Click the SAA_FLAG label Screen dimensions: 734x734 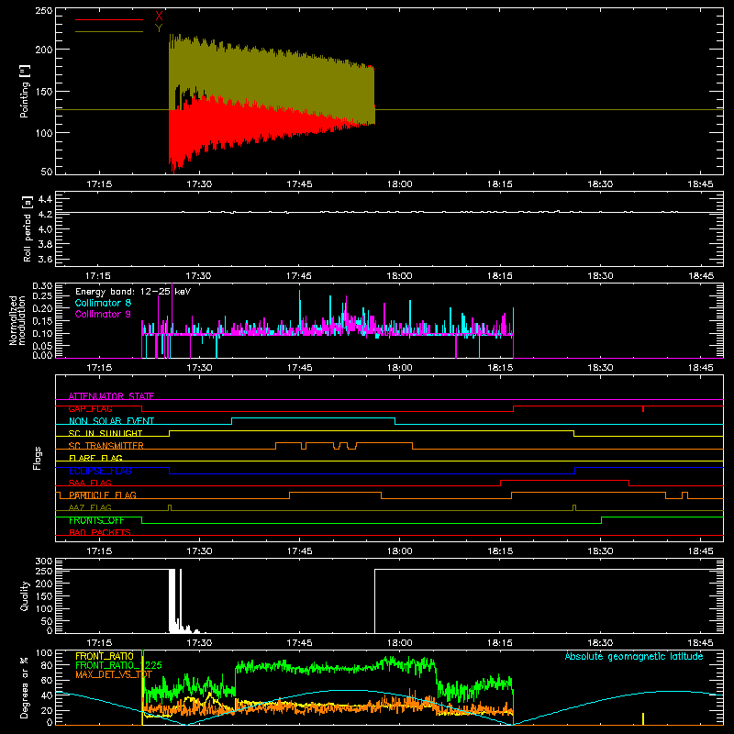pos(90,483)
